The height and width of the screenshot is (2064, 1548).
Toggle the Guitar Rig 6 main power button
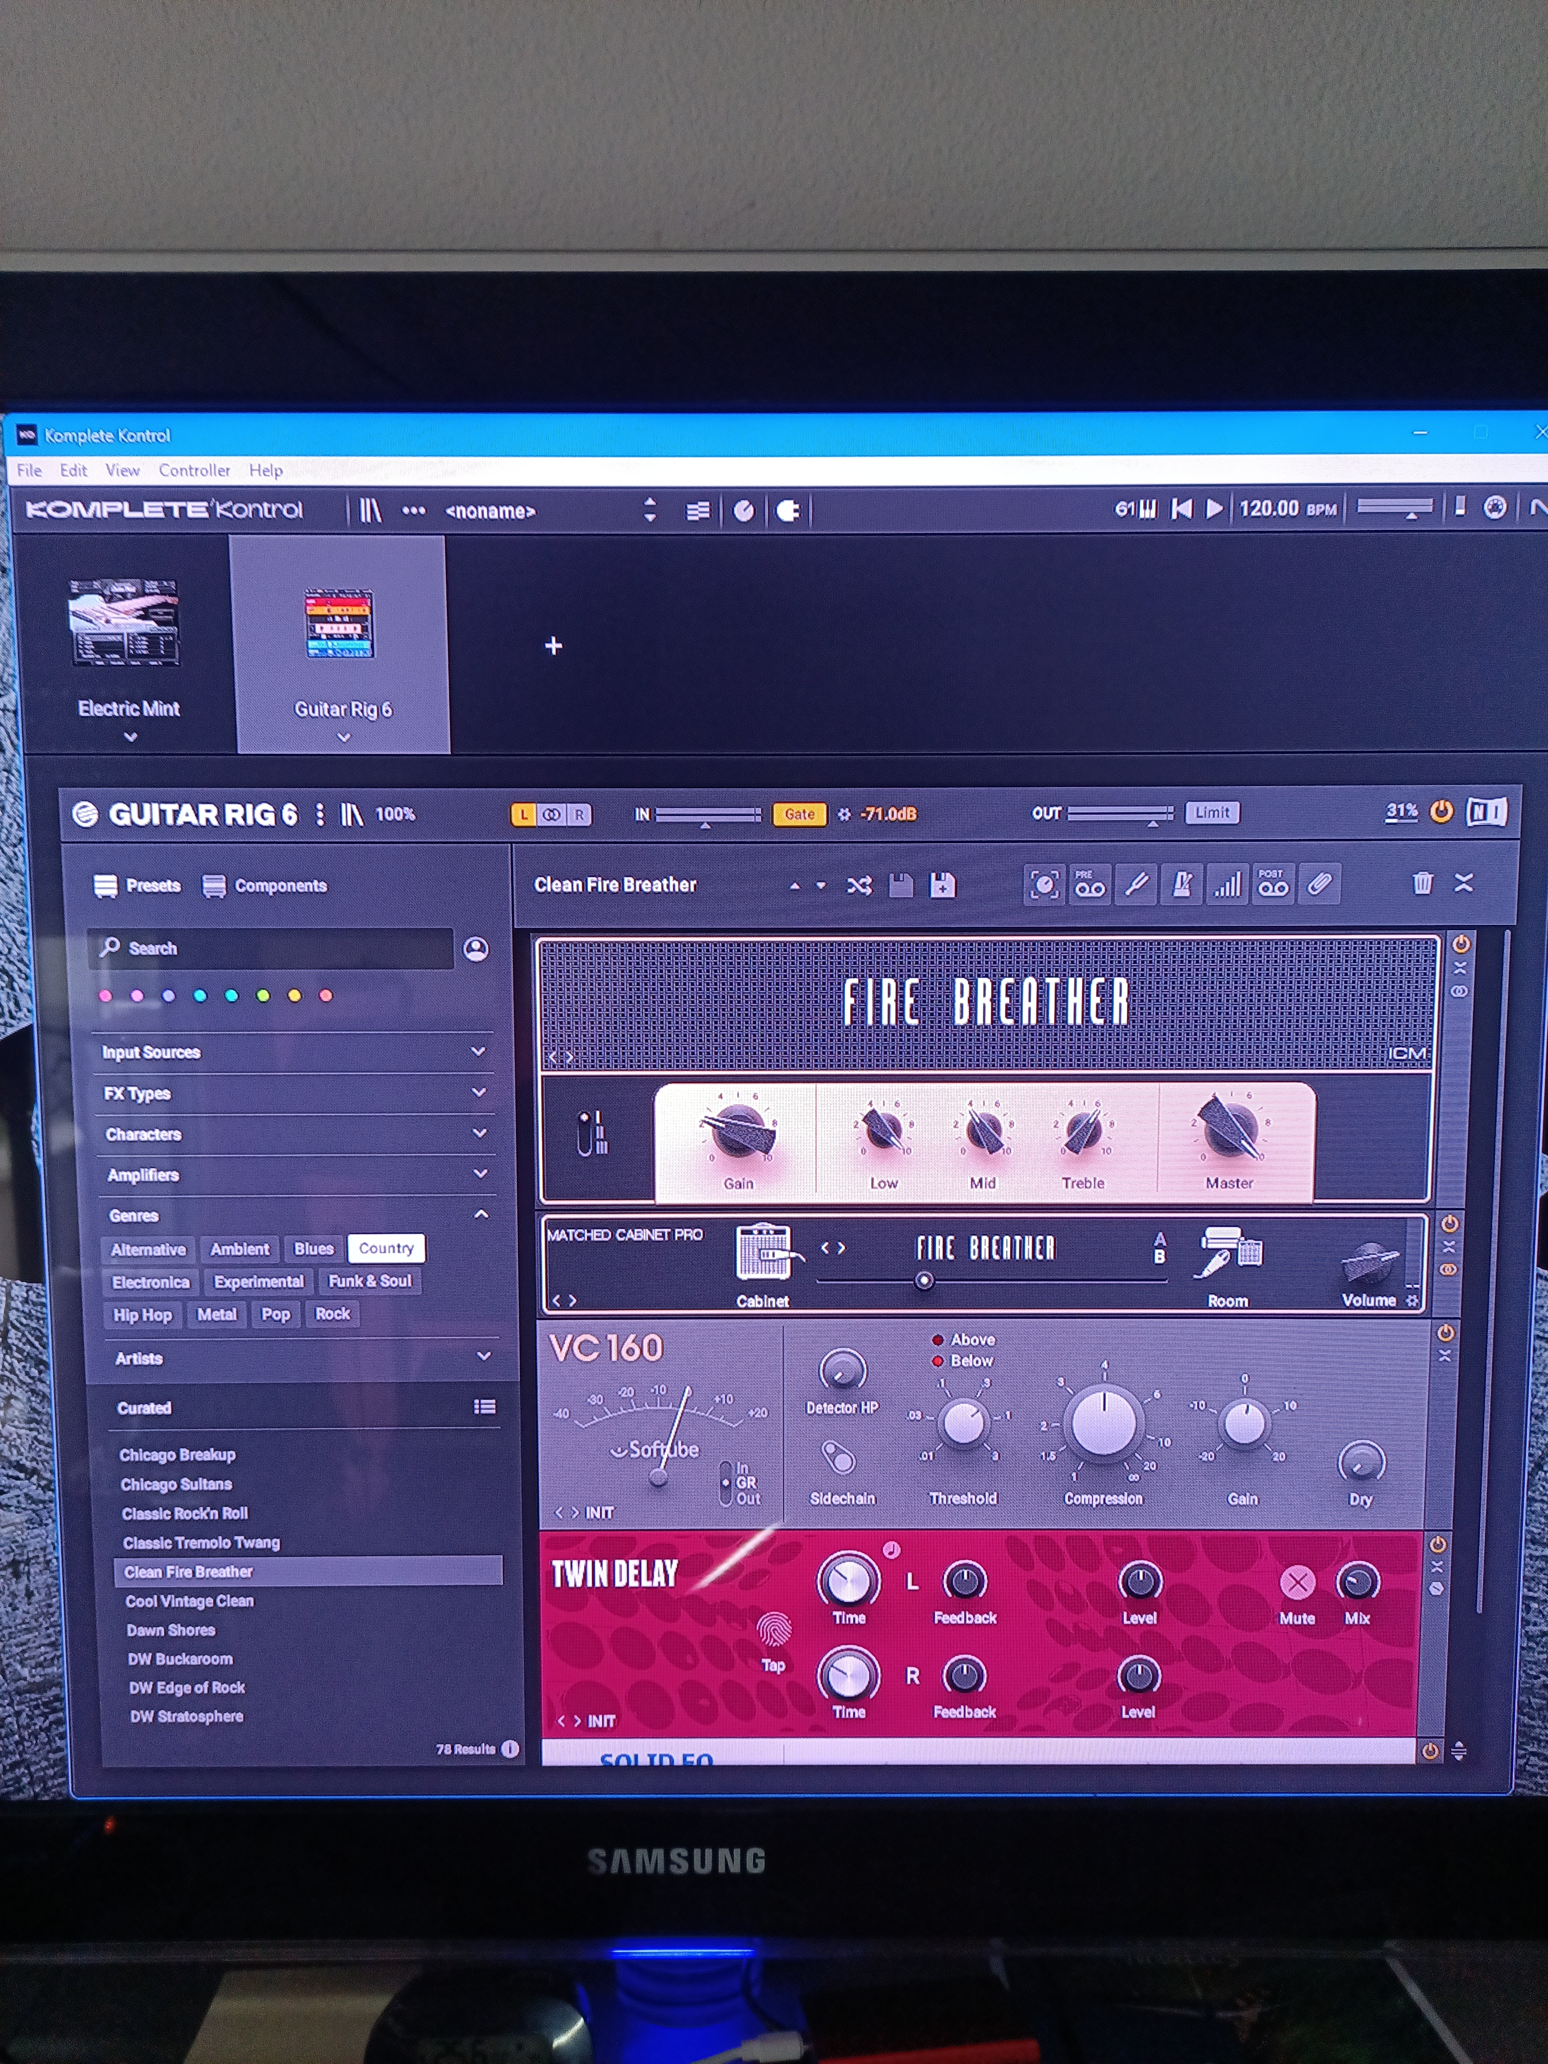(x=1442, y=812)
